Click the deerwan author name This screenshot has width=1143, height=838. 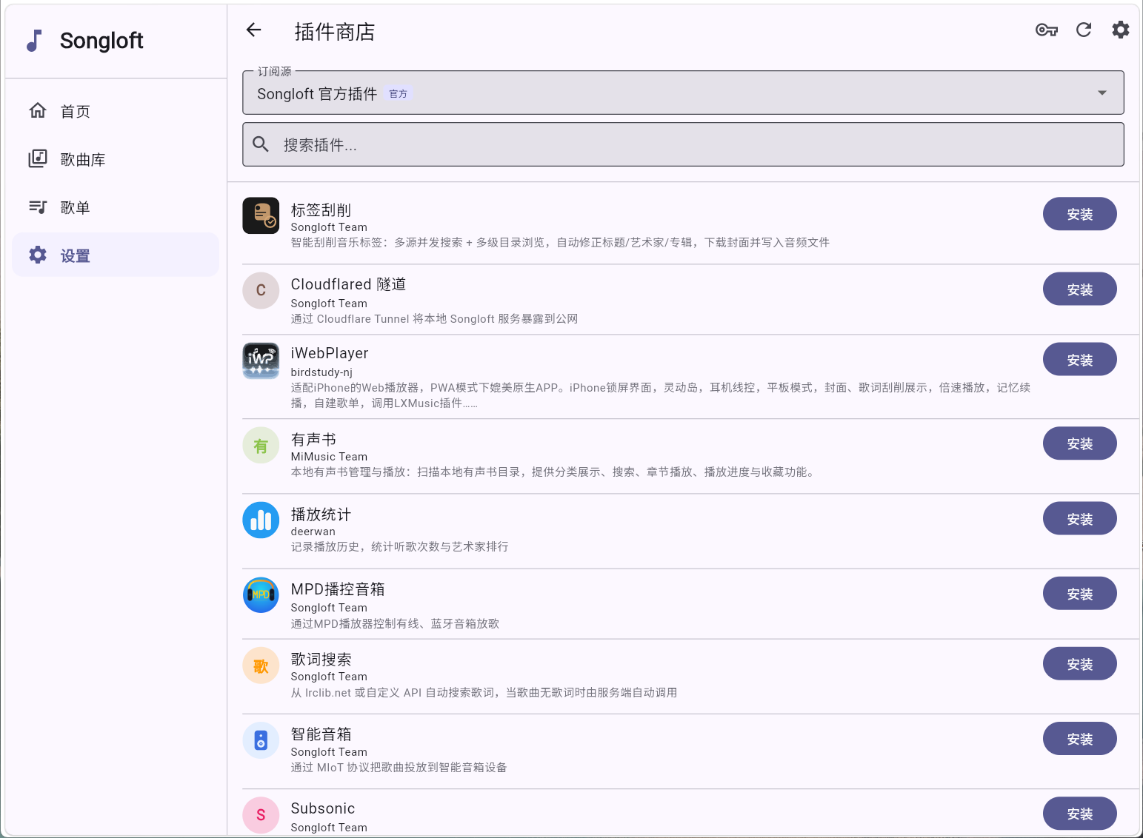tap(313, 532)
